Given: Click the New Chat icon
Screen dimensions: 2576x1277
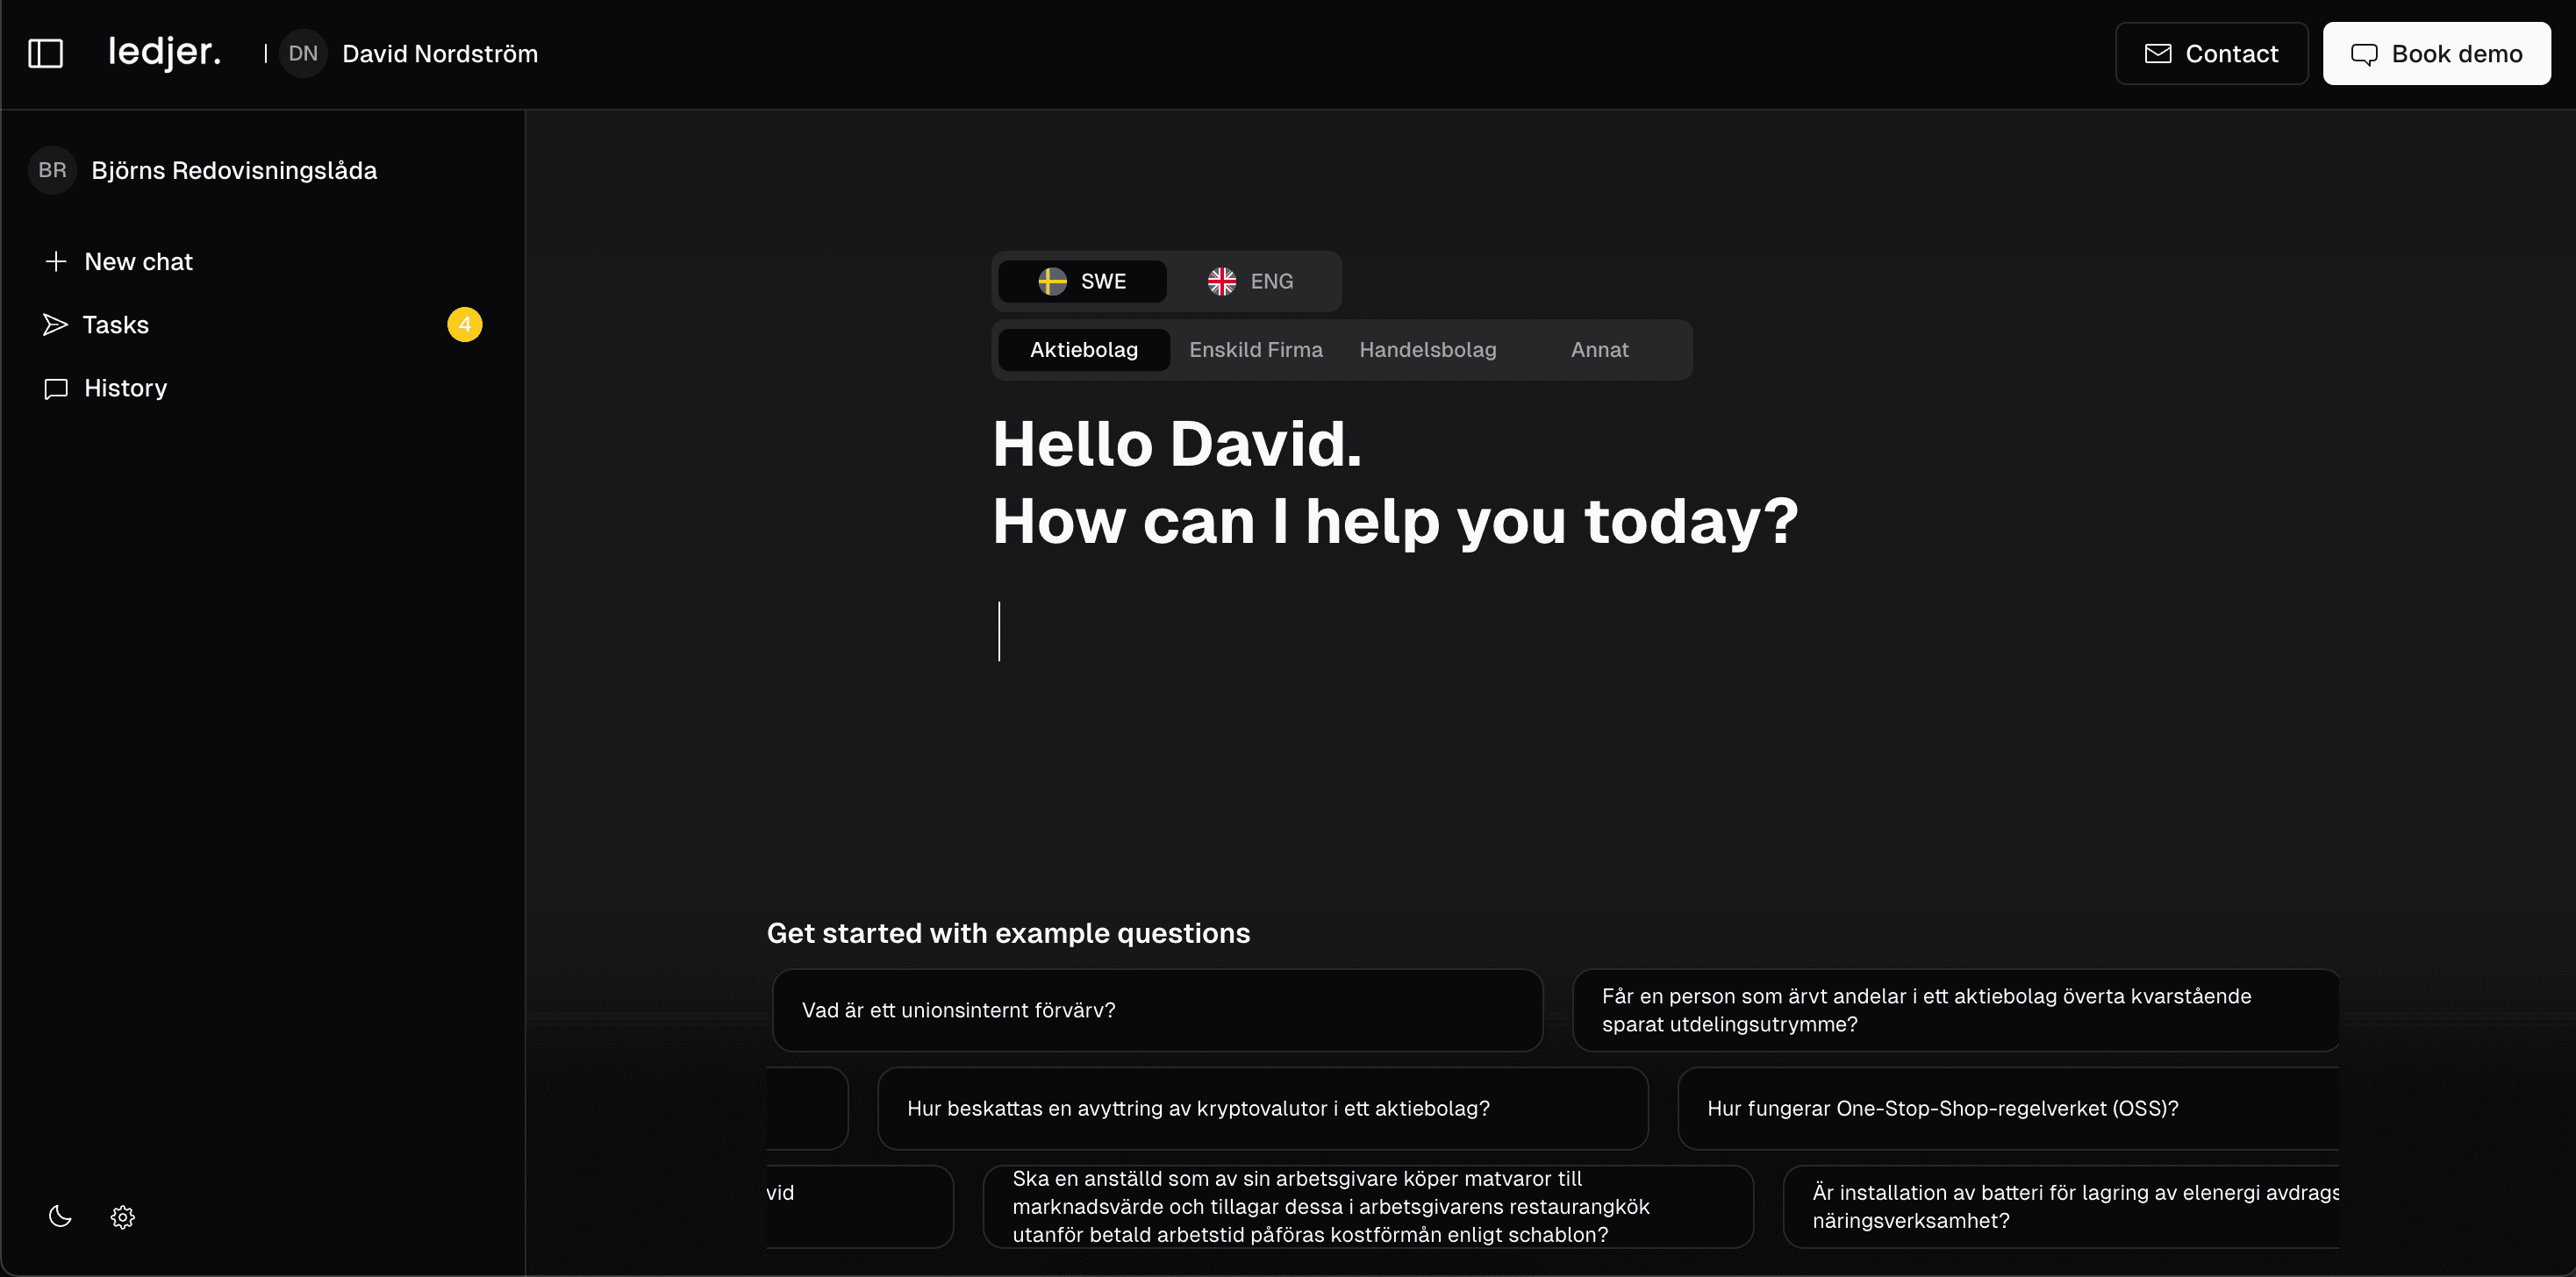Looking at the screenshot, I should point(56,260).
